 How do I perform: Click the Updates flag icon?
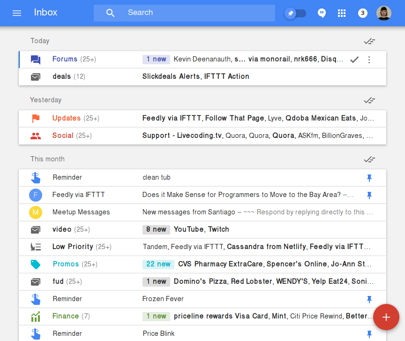[36, 118]
